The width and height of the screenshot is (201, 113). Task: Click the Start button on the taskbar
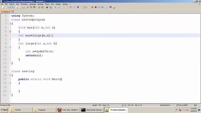pyautogui.click(x=4, y=110)
